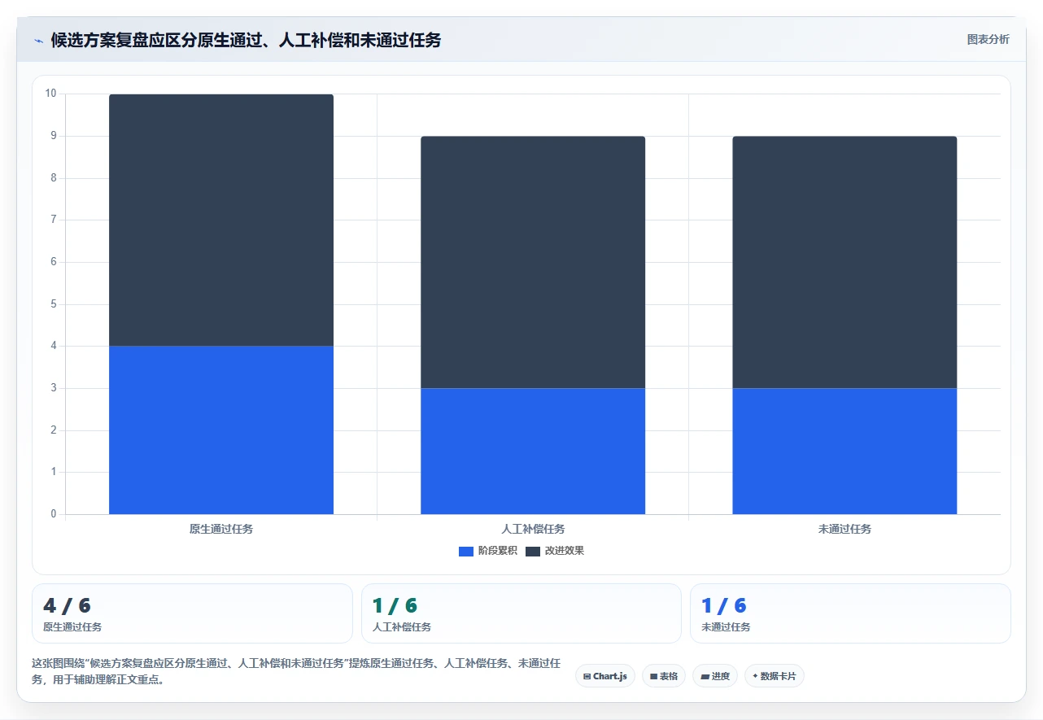Viewport: 1043px width, 720px height.
Task: Open the 1 / 6 未通过任务 data card
Action: 850,613
